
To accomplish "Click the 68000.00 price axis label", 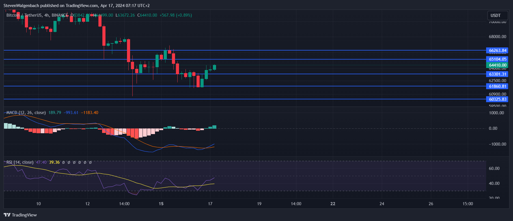I will pyautogui.click(x=497, y=37).
